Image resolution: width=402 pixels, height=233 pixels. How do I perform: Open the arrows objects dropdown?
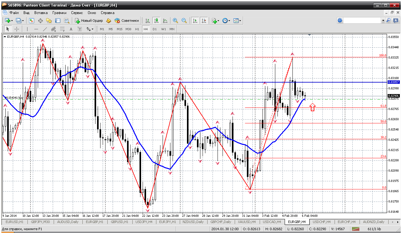click(x=90, y=29)
